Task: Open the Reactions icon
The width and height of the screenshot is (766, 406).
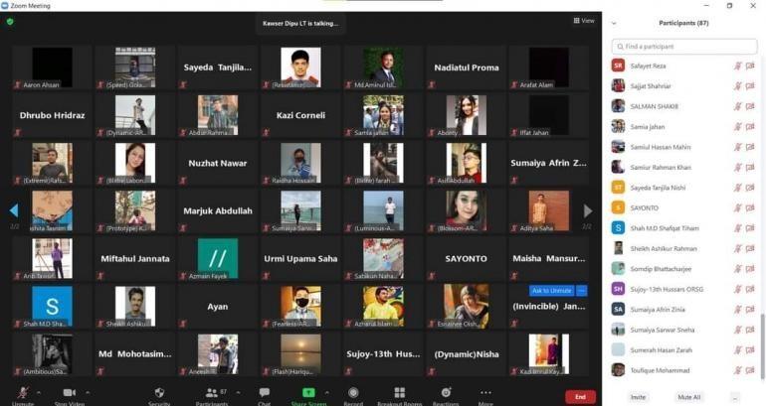Action: point(446,393)
